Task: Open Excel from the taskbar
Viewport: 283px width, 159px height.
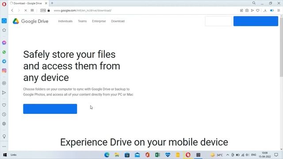Action: (157, 155)
